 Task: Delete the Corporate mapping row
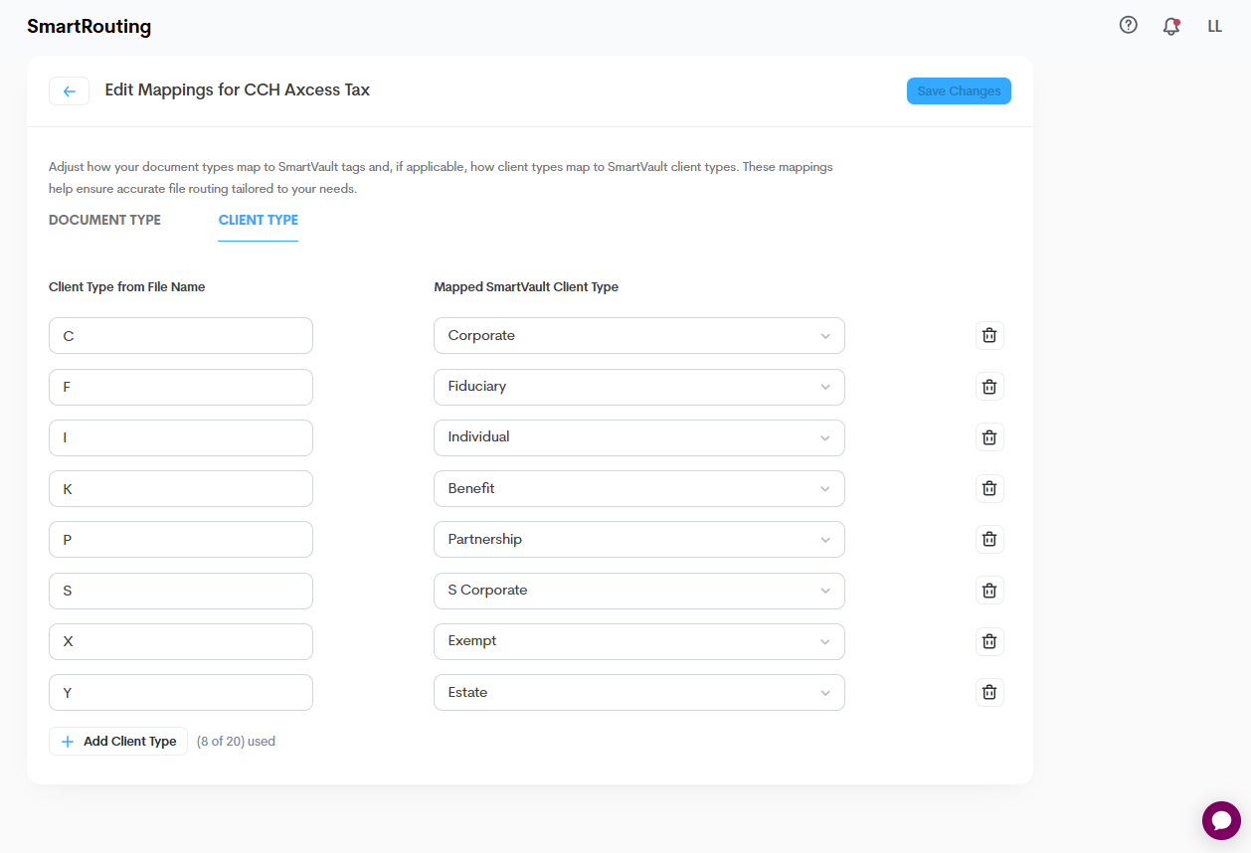(989, 336)
